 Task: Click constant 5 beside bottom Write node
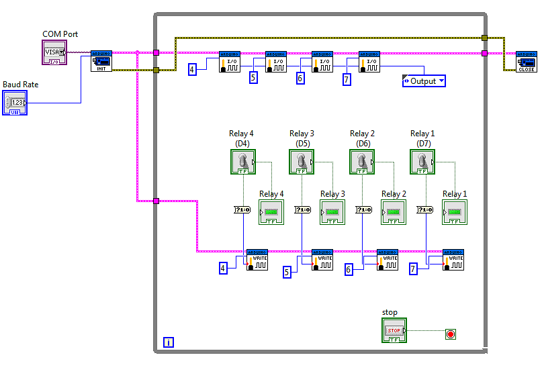click(287, 273)
